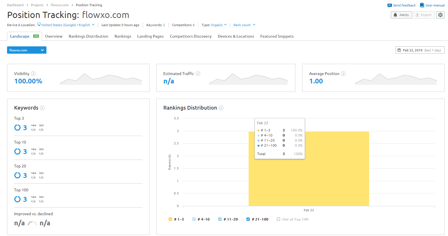Open the flowxo.com domain dropdown

[x=27, y=50]
